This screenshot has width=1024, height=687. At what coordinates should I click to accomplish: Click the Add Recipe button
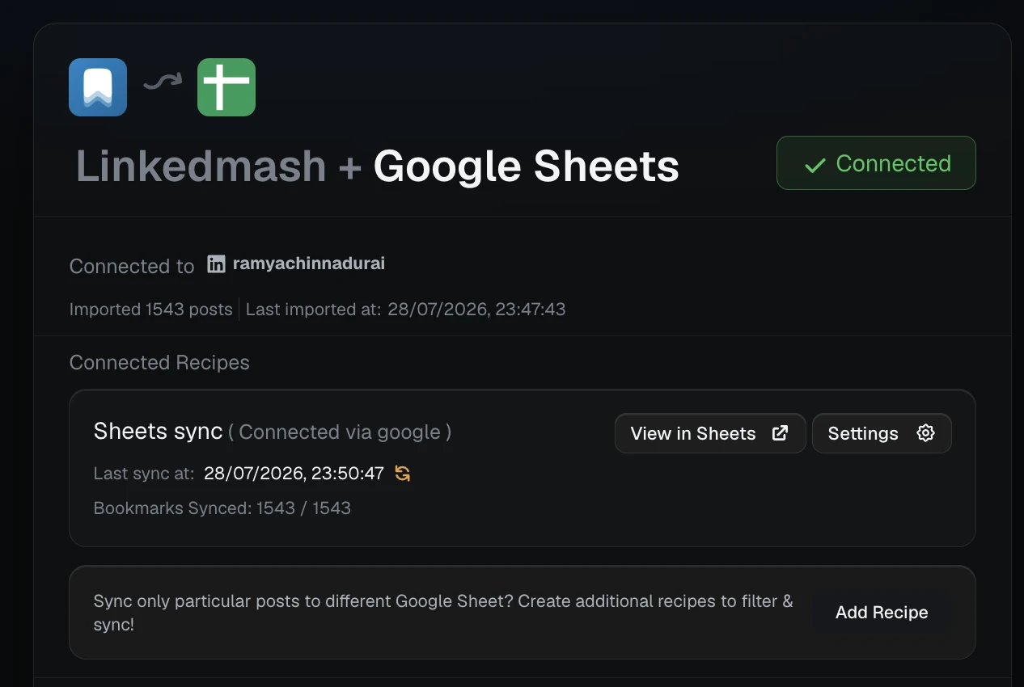point(882,613)
